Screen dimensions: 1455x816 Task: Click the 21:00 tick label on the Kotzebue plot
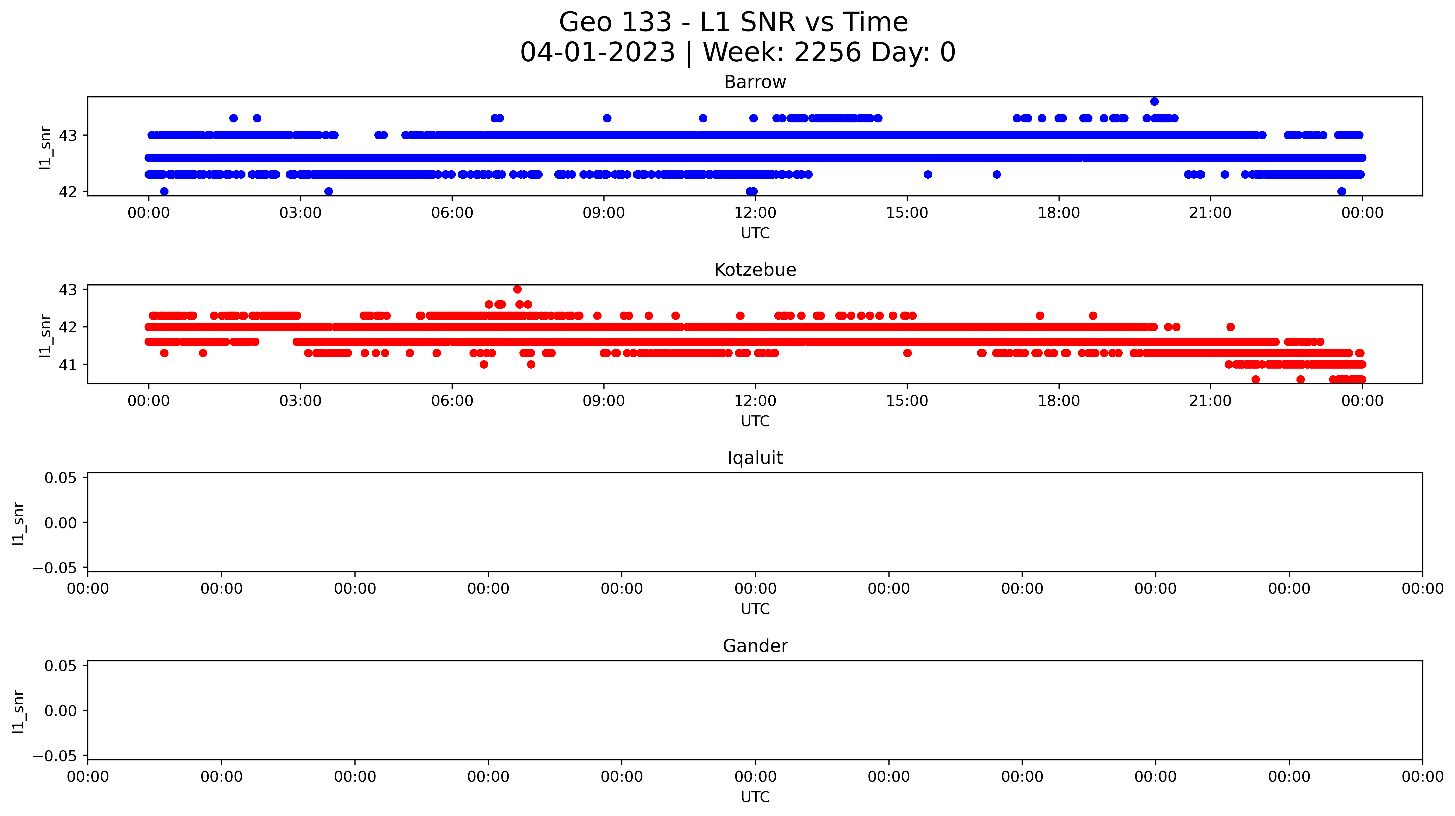coord(1210,401)
